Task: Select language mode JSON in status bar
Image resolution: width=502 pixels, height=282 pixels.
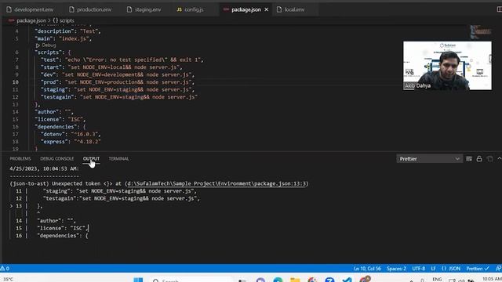Action: click(451, 269)
